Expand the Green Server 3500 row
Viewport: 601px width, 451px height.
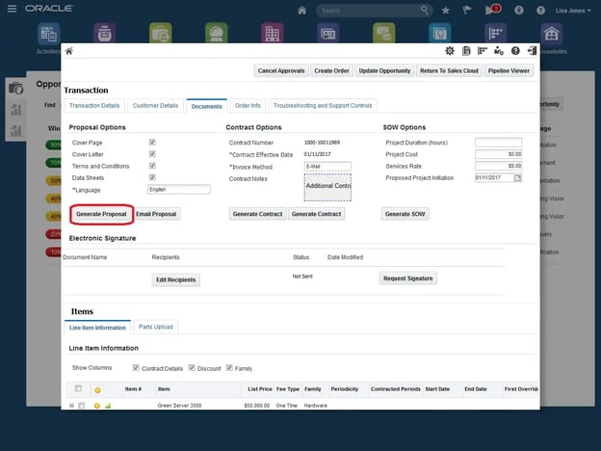coord(71,406)
